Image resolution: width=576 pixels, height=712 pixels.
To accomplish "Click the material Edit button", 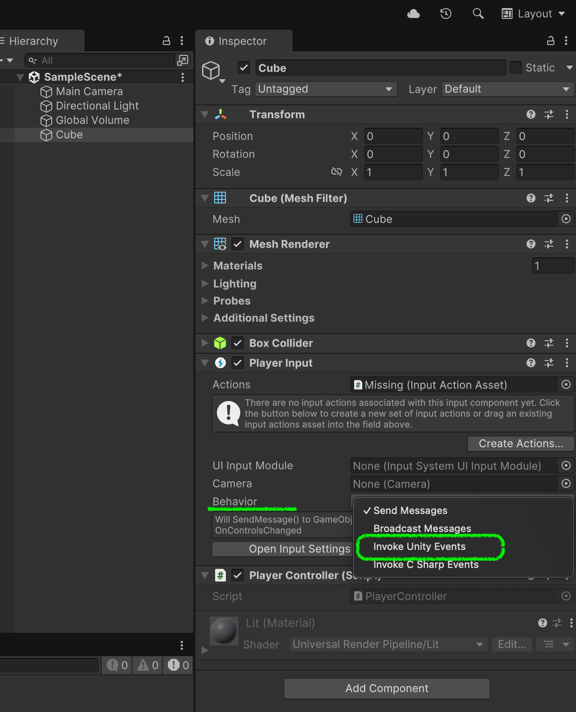I will coord(512,644).
